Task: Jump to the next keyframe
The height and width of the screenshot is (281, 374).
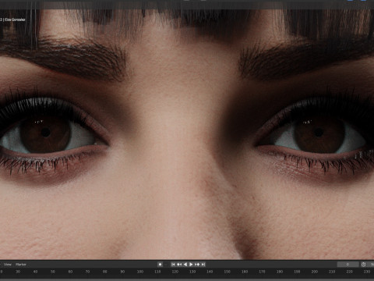Action: pyautogui.click(x=197, y=265)
